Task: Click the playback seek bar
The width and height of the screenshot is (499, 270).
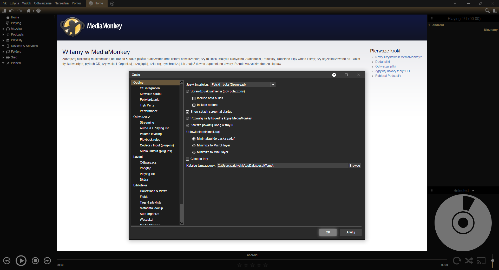Action: [252, 259]
